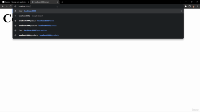Select the localhost:8000/huxn-webdev error suggestion

(x=98, y=30)
